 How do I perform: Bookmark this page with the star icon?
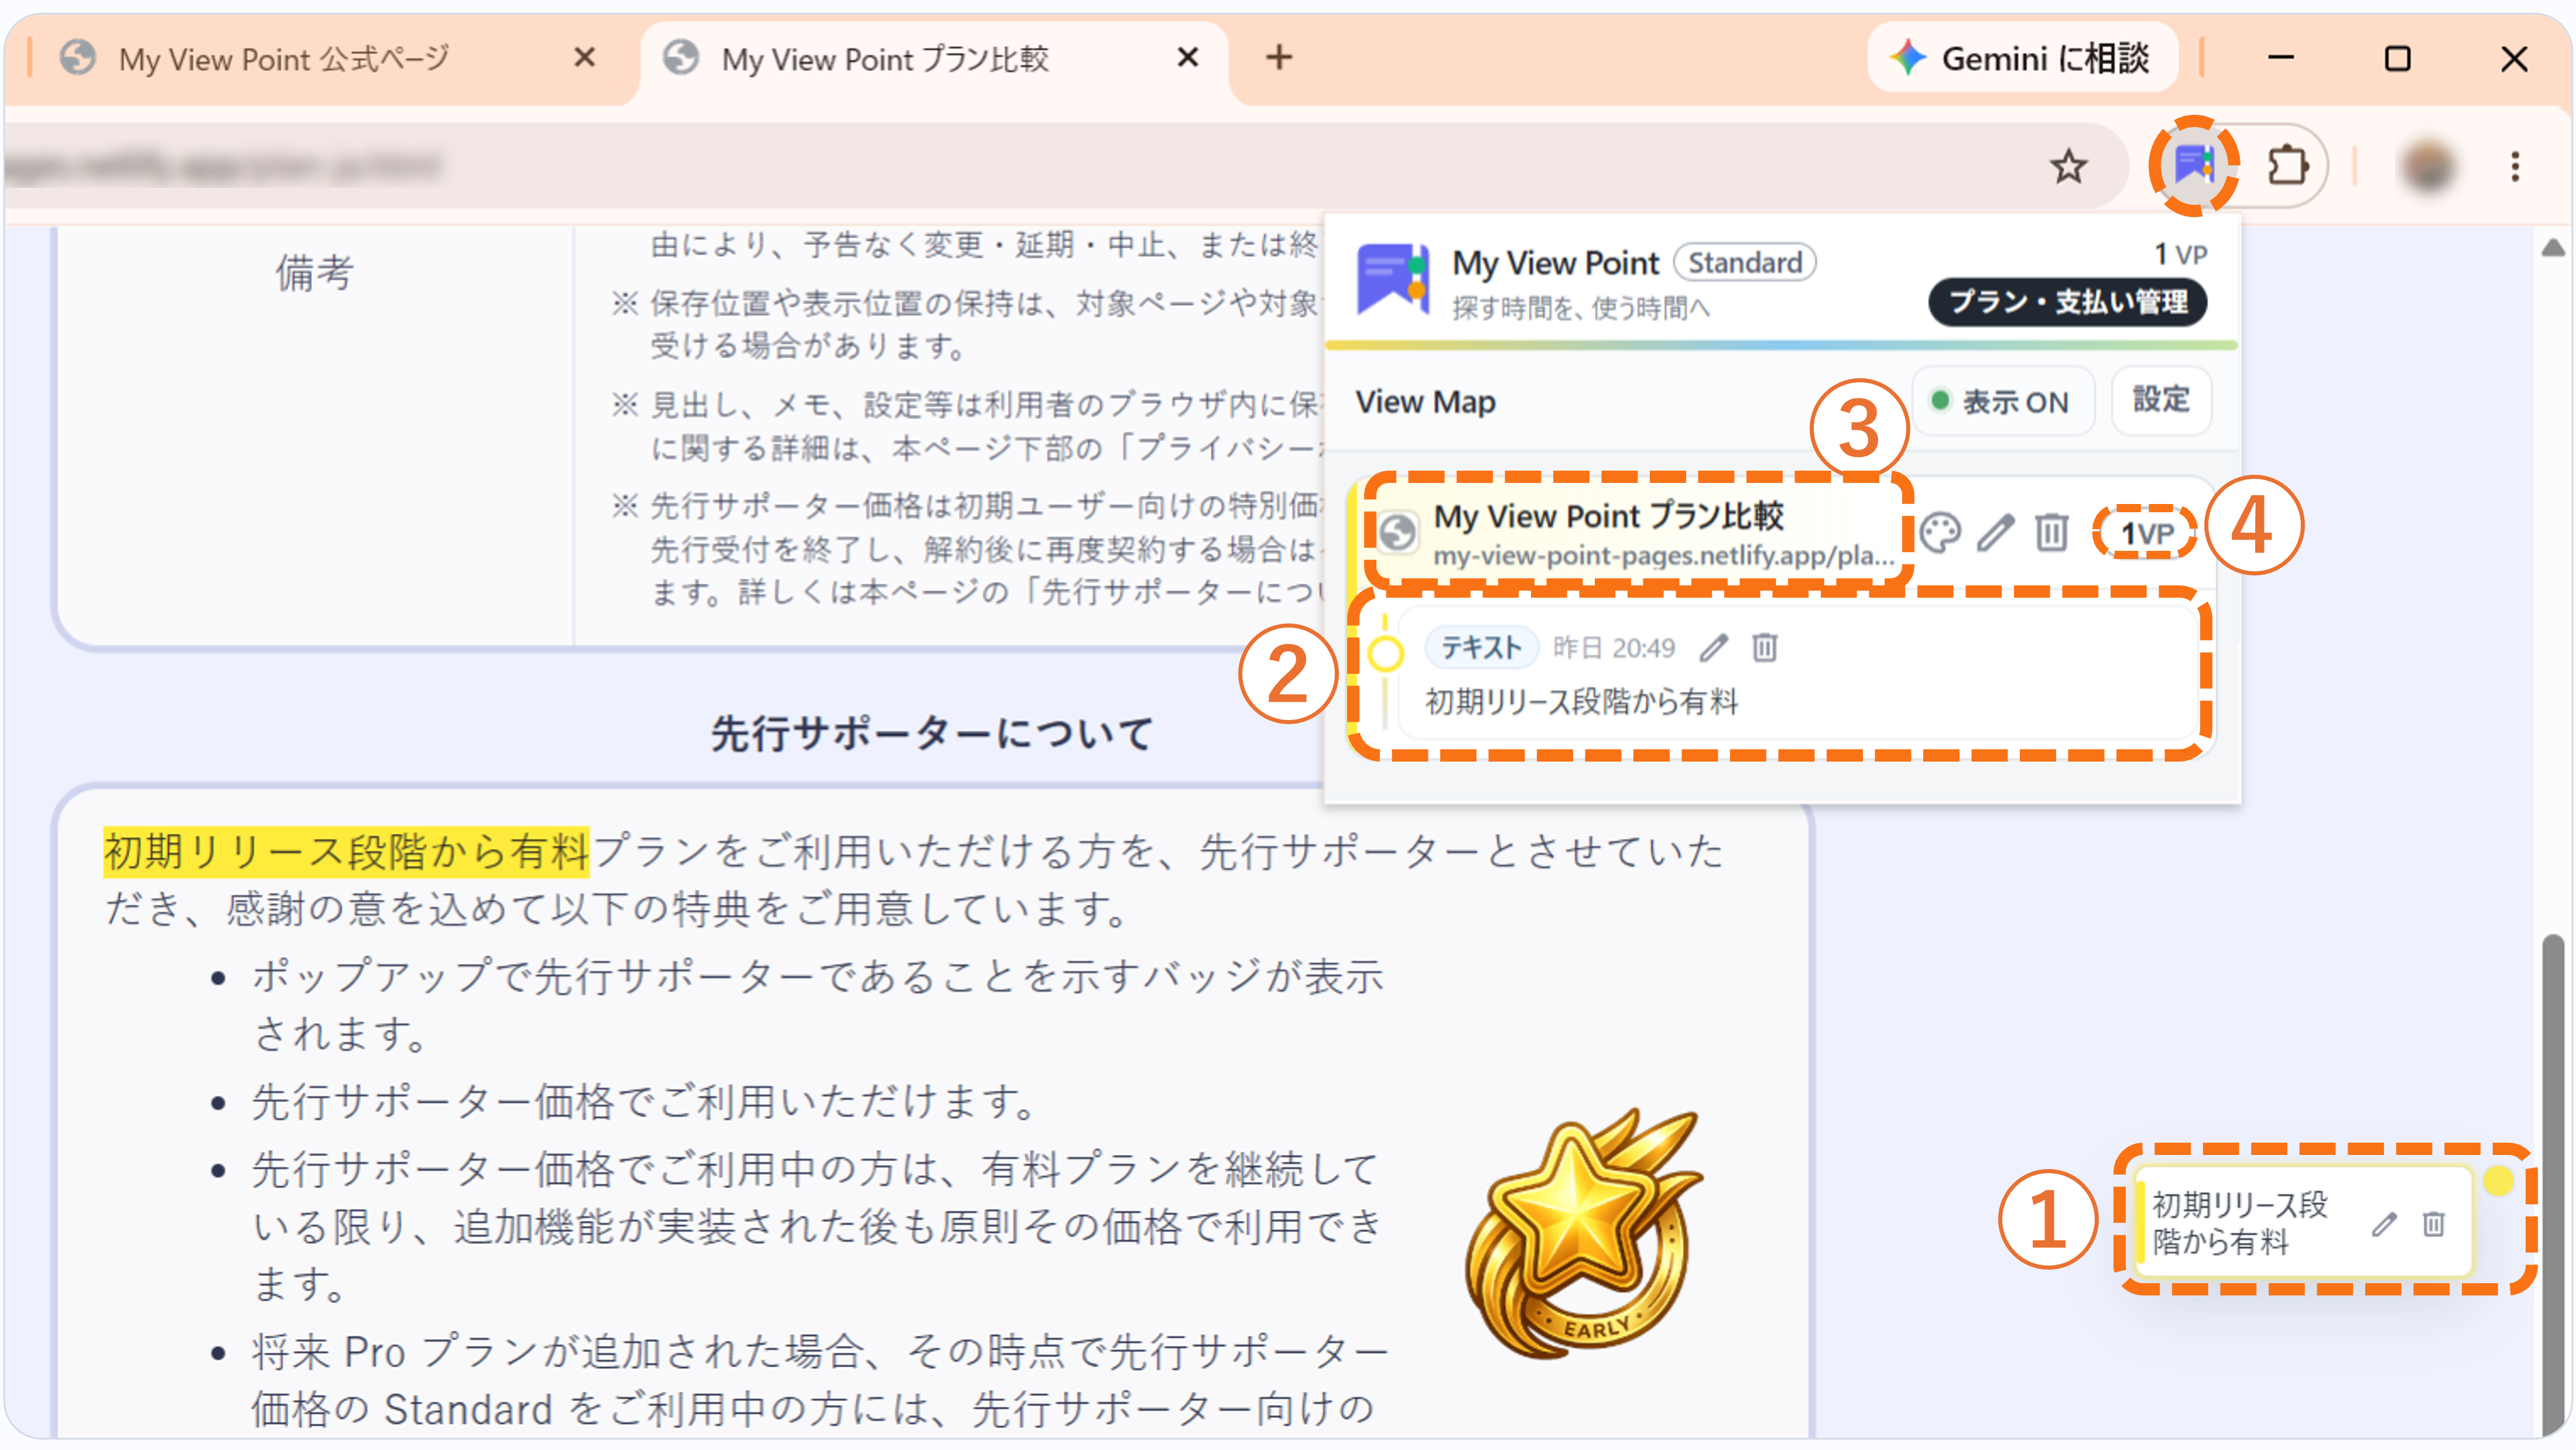tap(2068, 166)
